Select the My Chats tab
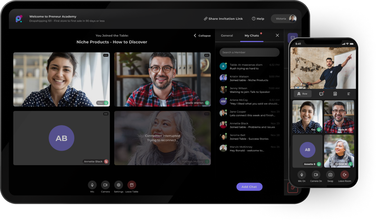 [x=252, y=36]
